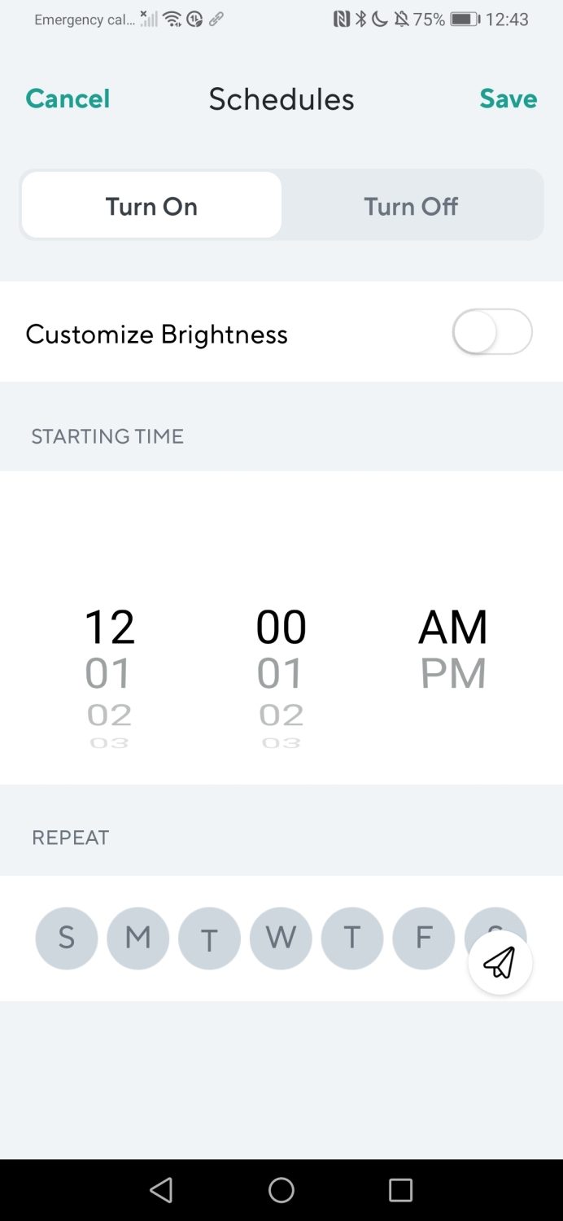Tap the Bluetooth icon in status bar
The image size is (563, 1221).
click(x=361, y=19)
